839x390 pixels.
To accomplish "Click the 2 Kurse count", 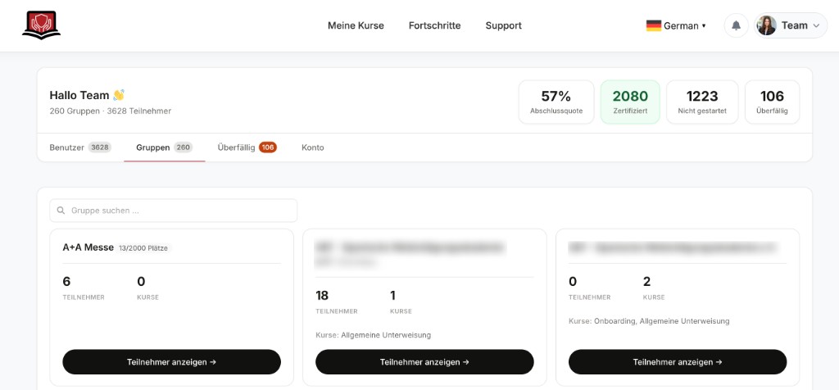I will click(647, 281).
